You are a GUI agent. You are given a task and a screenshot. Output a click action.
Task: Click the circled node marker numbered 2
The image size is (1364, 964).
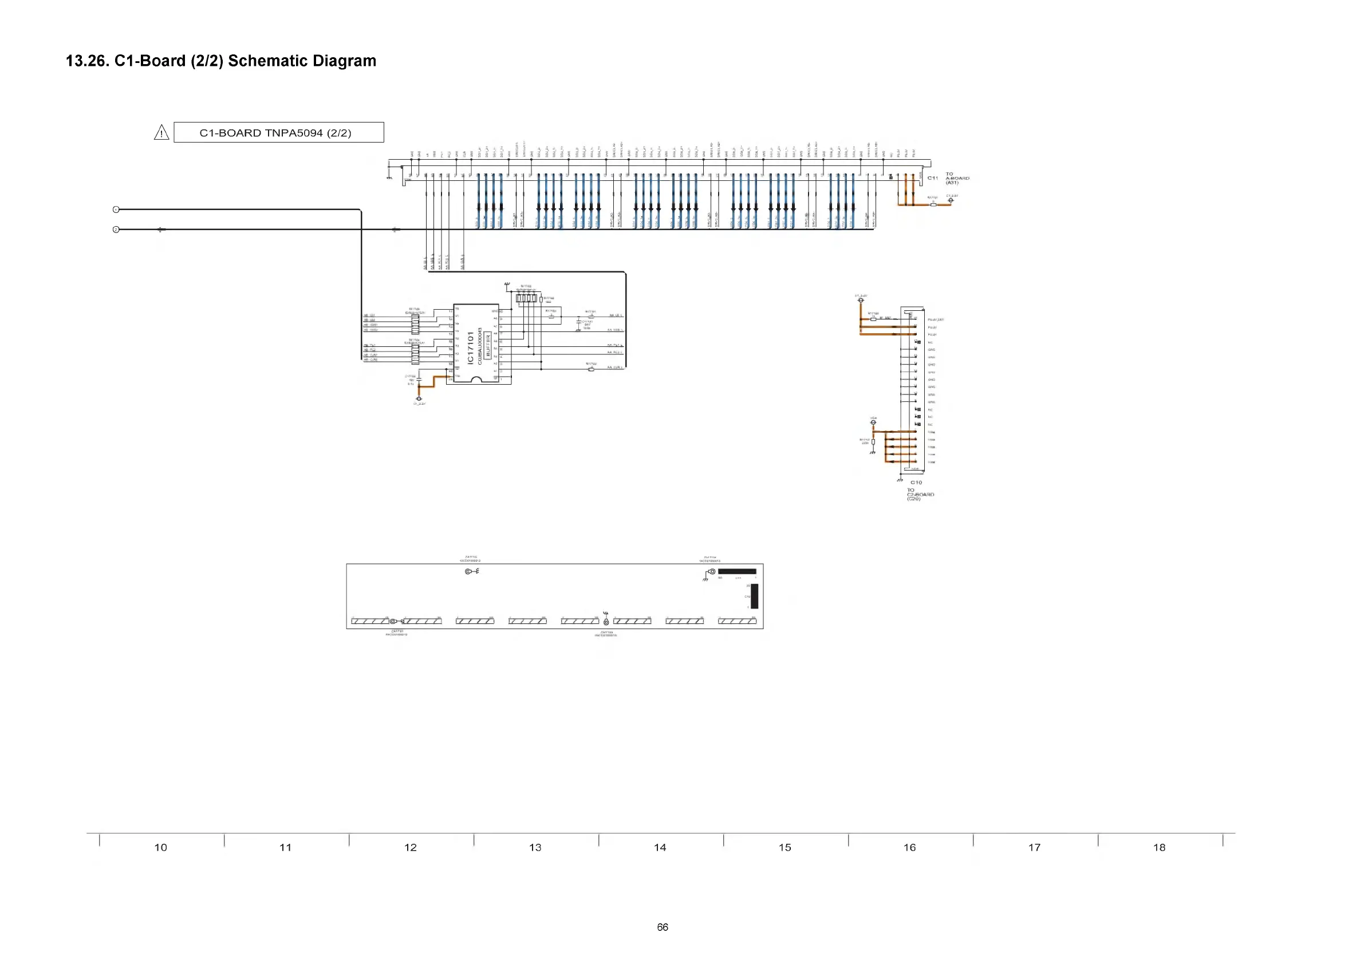(116, 230)
